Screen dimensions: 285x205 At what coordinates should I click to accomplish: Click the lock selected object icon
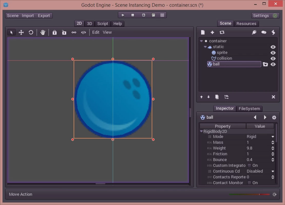tap(54, 32)
